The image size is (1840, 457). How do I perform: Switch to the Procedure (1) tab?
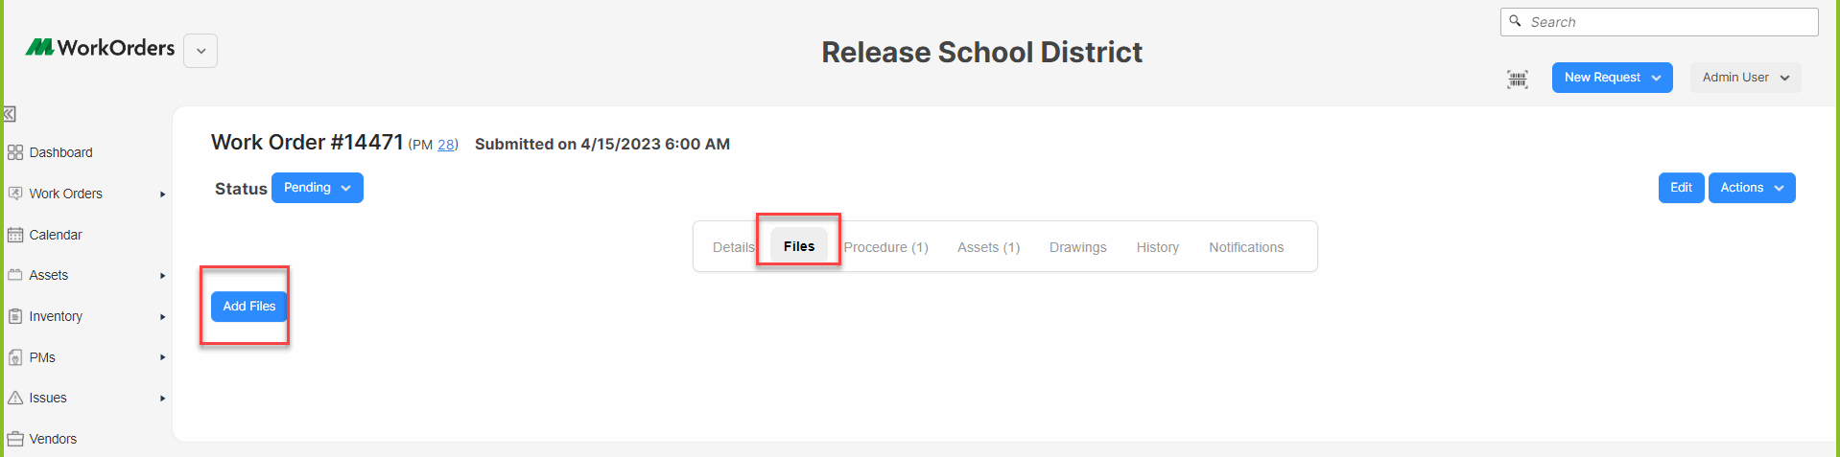[885, 247]
